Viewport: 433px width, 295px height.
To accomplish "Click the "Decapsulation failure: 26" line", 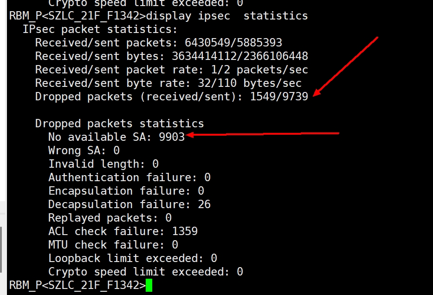I will pyautogui.click(x=129, y=204).
